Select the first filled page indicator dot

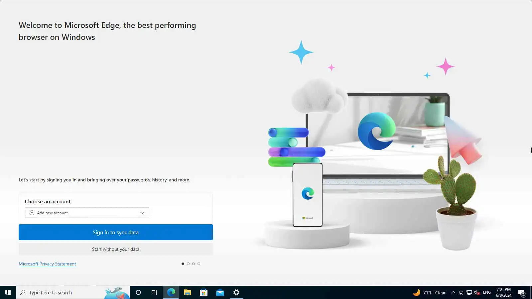[183, 264]
